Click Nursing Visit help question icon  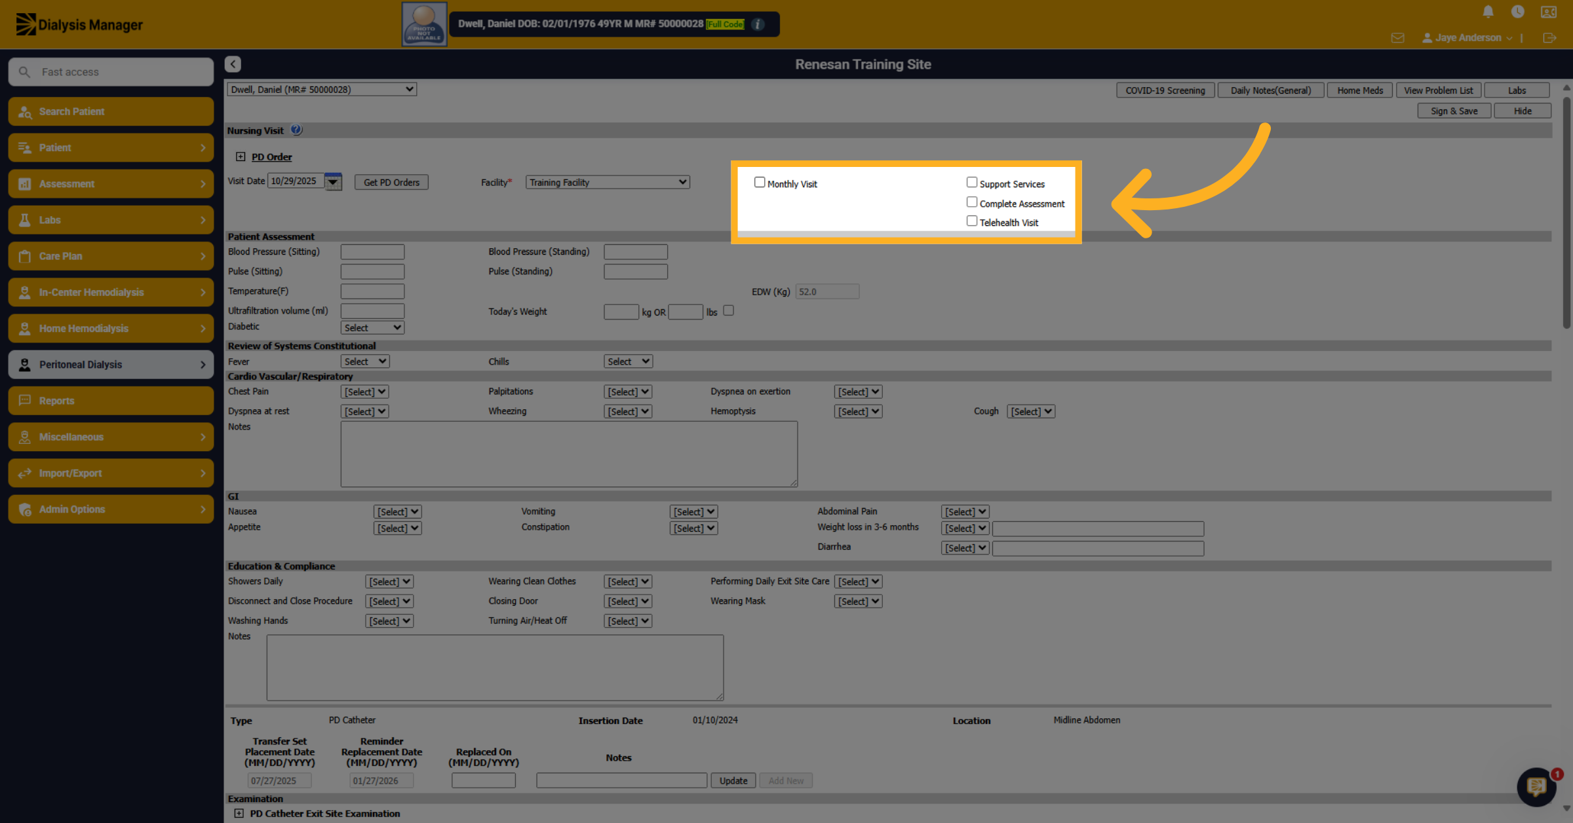pyautogui.click(x=296, y=130)
